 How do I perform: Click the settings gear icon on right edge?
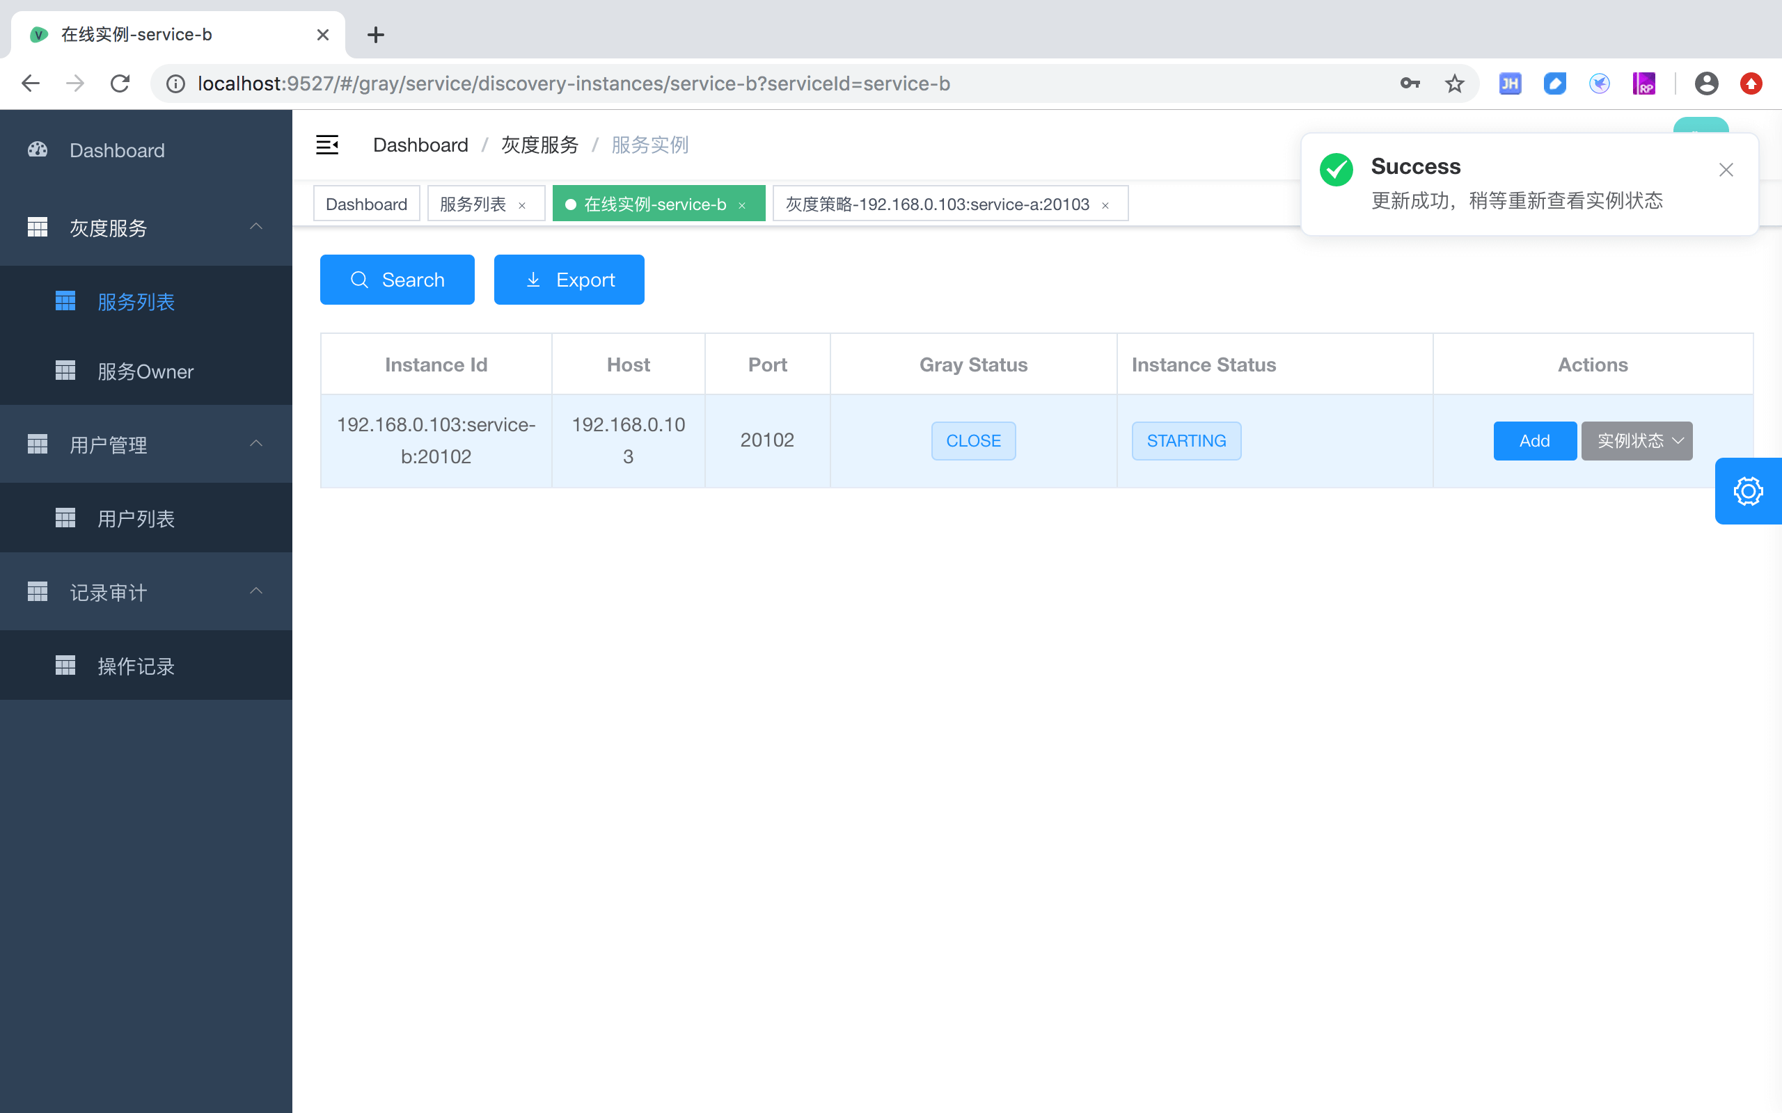coord(1749,491)
